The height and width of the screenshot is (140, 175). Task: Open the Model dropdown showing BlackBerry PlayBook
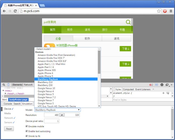[x=57, y=110]
